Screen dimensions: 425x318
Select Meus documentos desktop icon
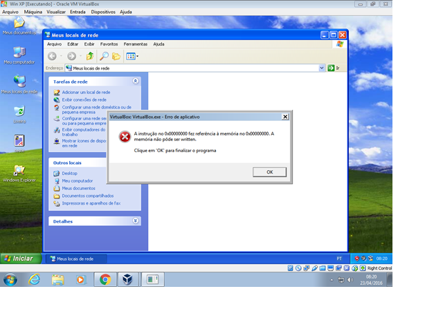click(x=19, y=26)
